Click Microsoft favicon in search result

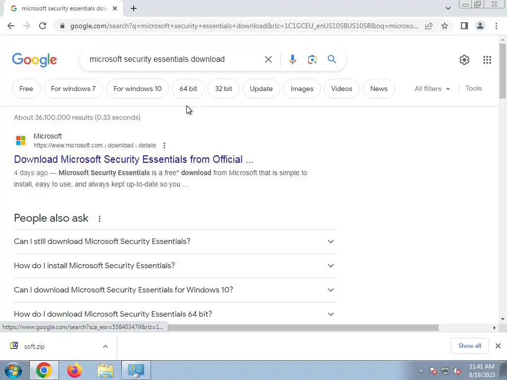tap(21, 141)
